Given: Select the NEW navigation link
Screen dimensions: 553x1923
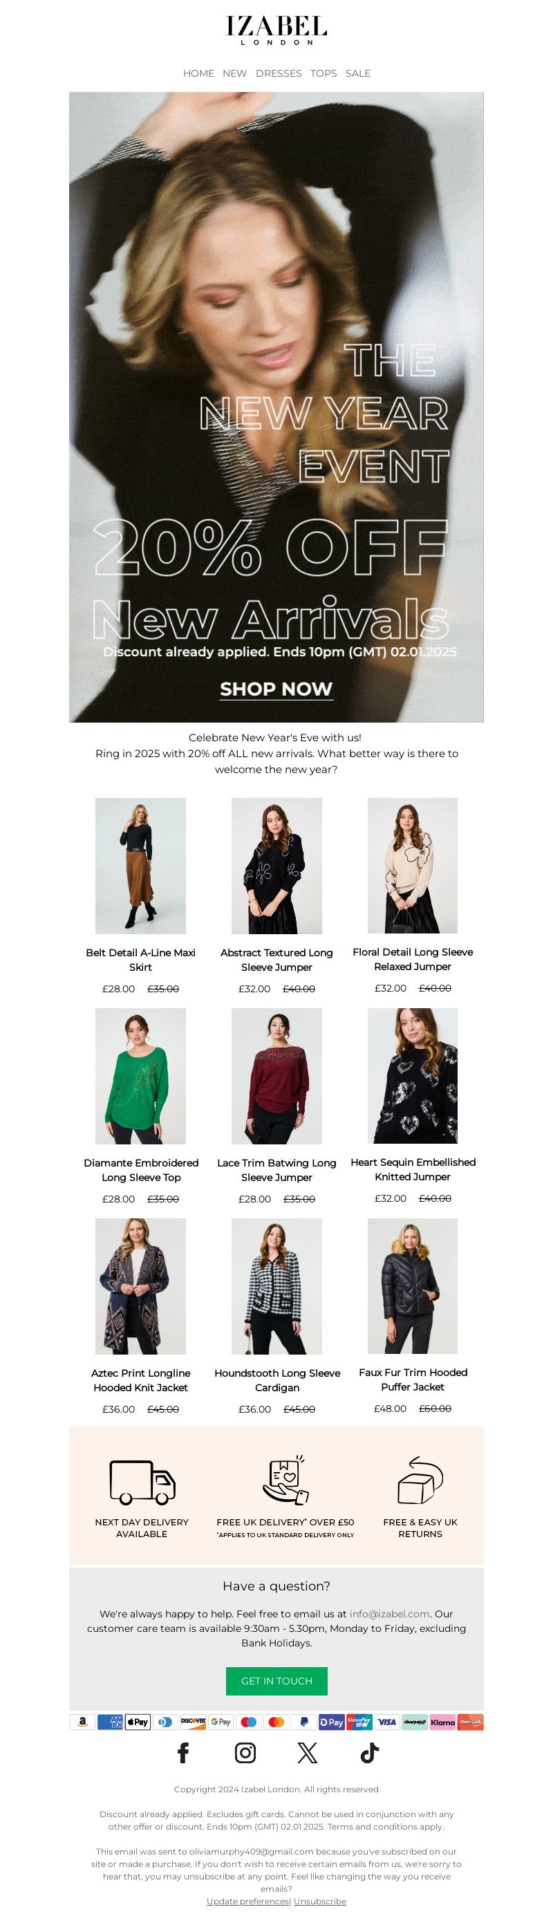Looking at the screenshot, I should point(234,73).
